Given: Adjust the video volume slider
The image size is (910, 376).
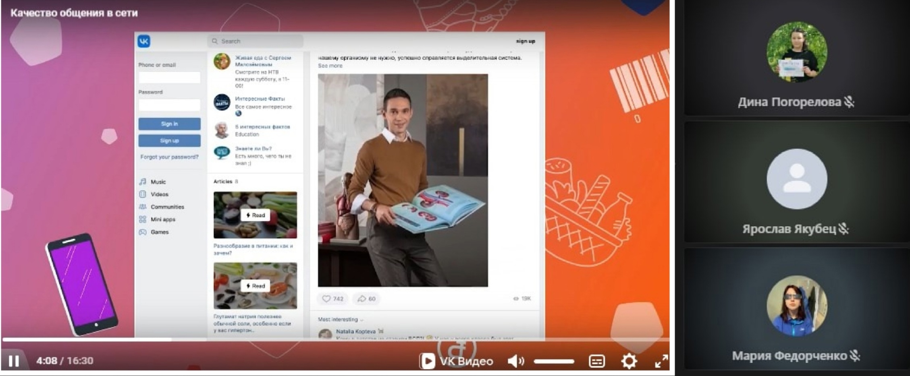Looking at the screenshot, I should (554, 361).
